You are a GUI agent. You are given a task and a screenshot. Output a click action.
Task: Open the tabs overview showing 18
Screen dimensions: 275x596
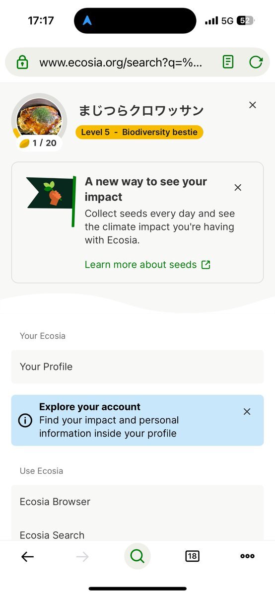(x=192, y=556)
